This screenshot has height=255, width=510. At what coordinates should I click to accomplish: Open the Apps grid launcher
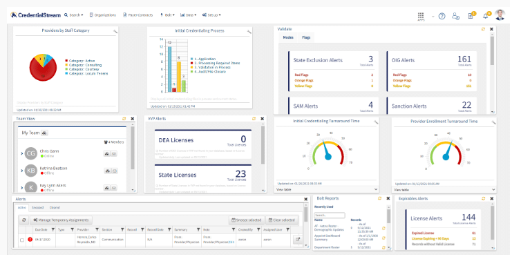tap(421, 16)
